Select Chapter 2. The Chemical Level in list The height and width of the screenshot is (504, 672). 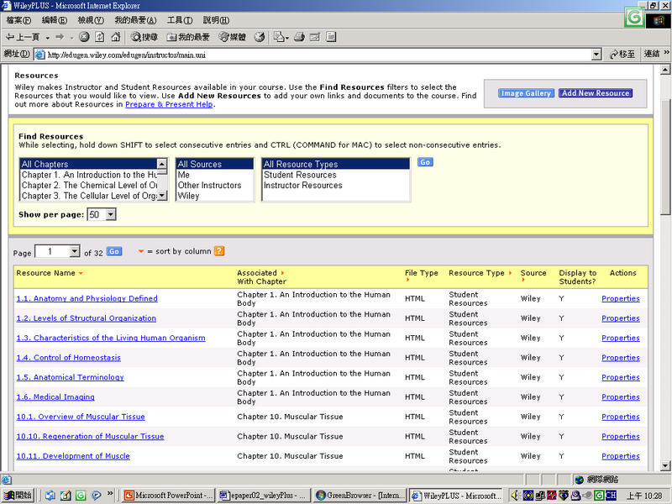coord(89,185)
